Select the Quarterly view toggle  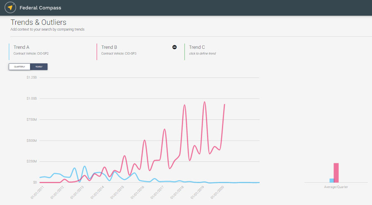(19, 67)
